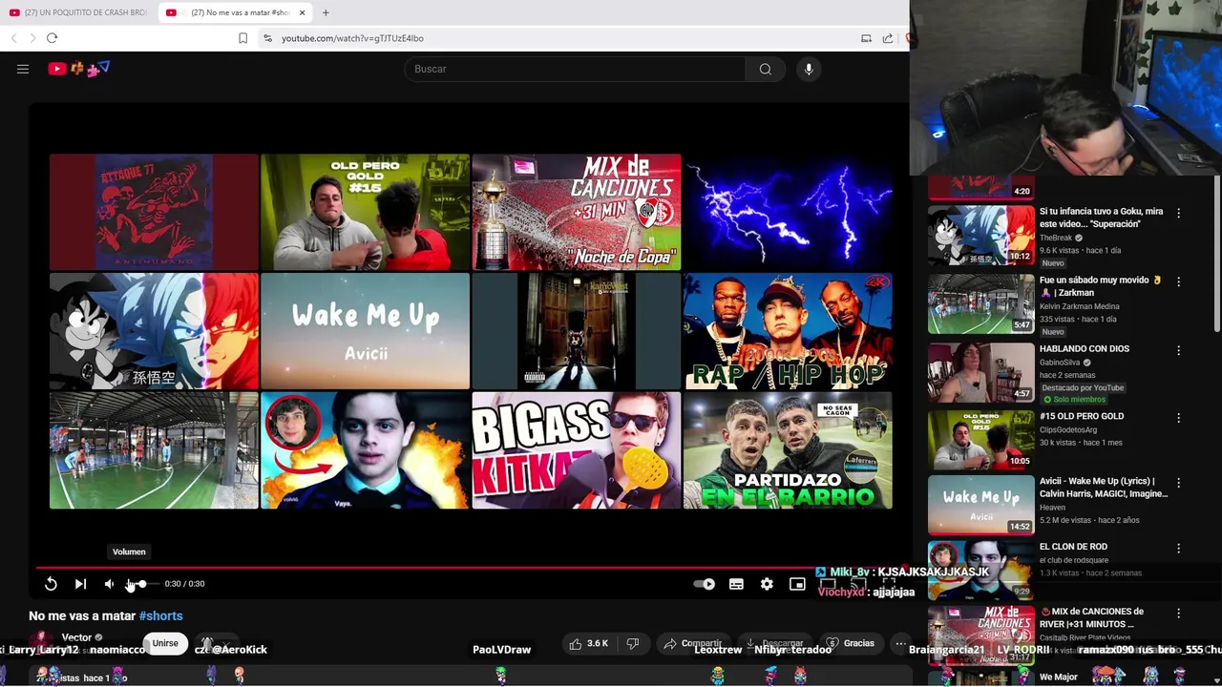Open the 'ATTAQUE 77' red album thumbnail
Image resolution: width=1222 pixels, height=687 pixels.
pyautogui.click(x=154, y=212)
